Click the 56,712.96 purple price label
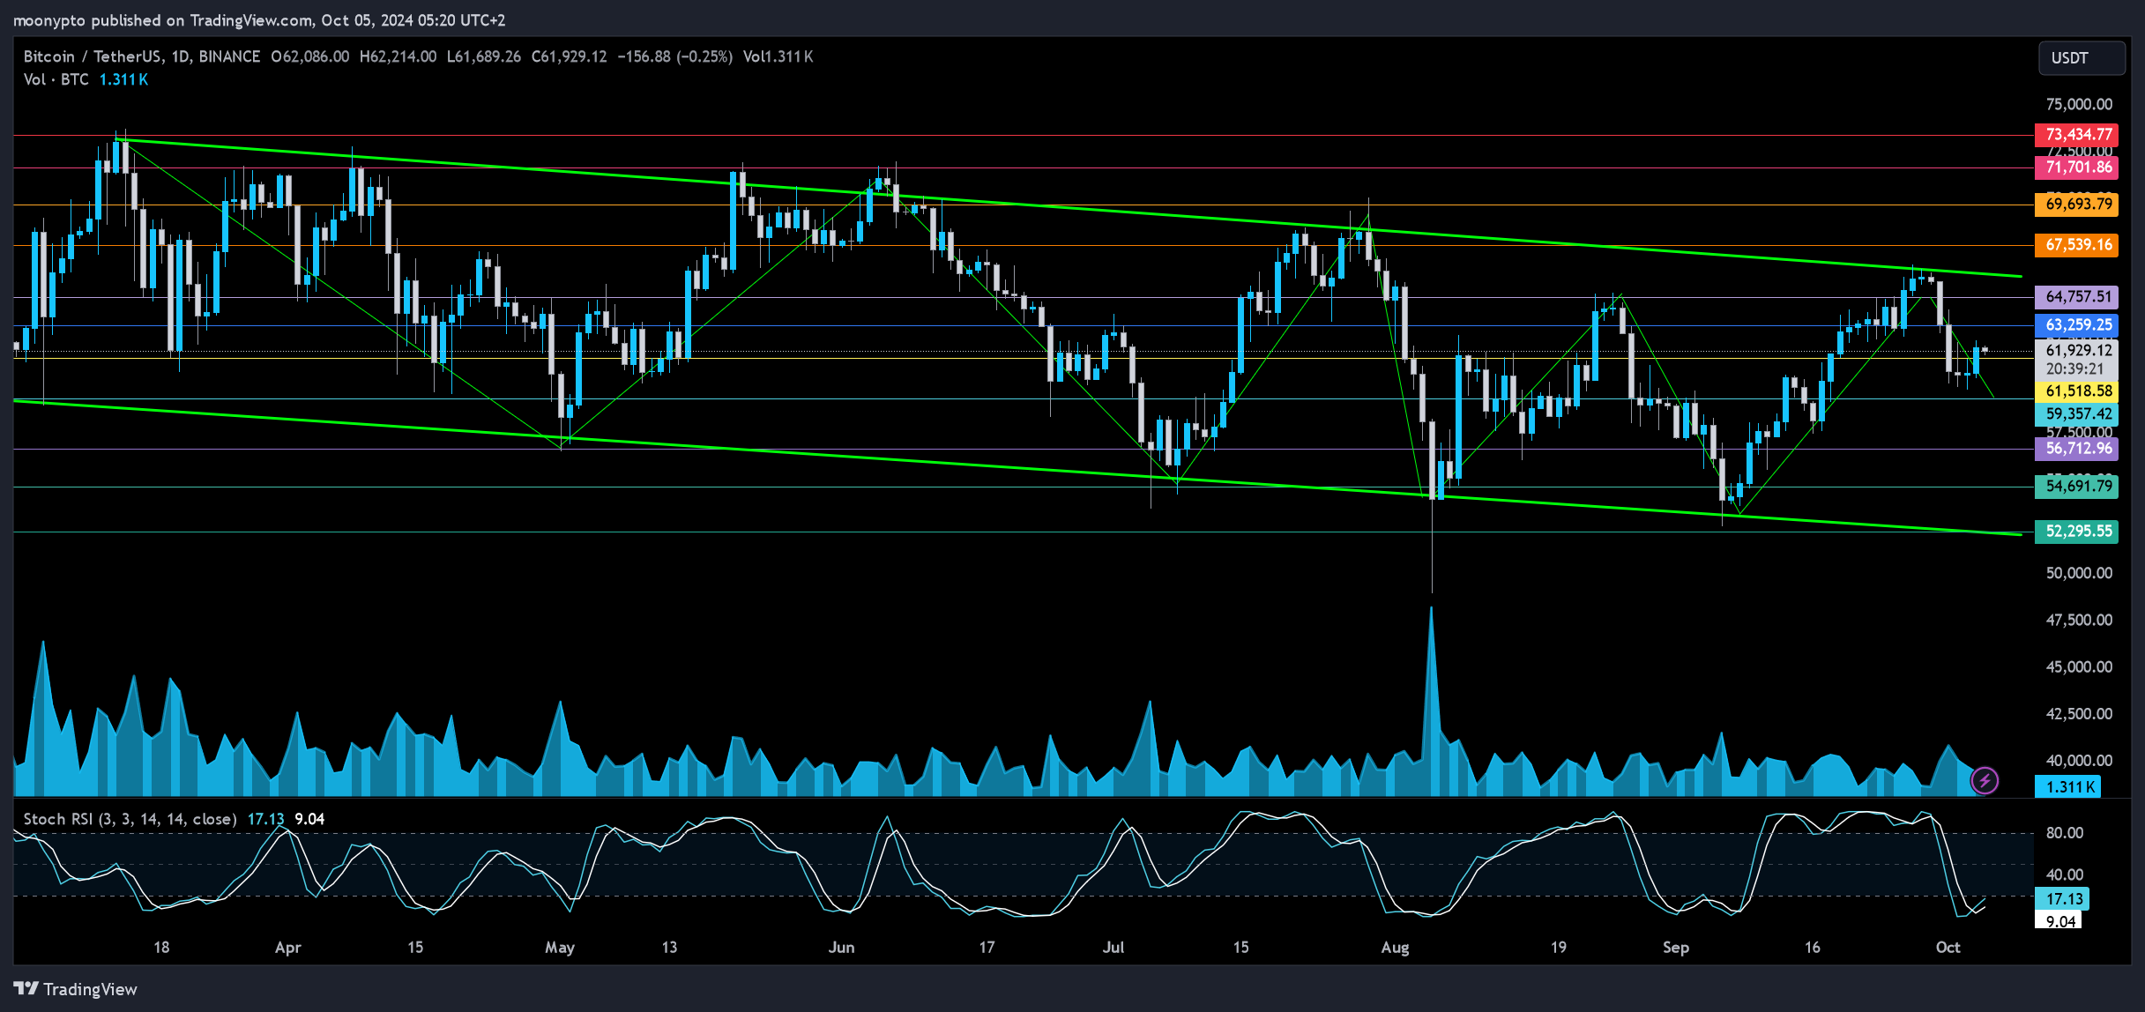This screenshot has height=1012, width=2145. pos(2077,449)
